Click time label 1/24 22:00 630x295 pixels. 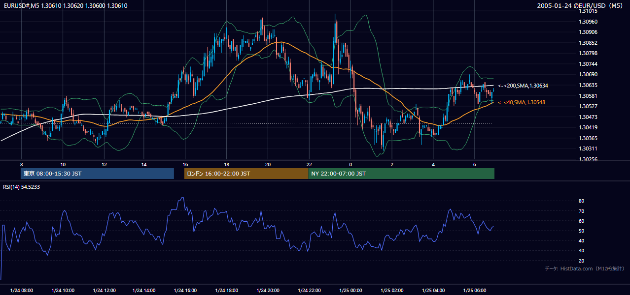[309, 291]
